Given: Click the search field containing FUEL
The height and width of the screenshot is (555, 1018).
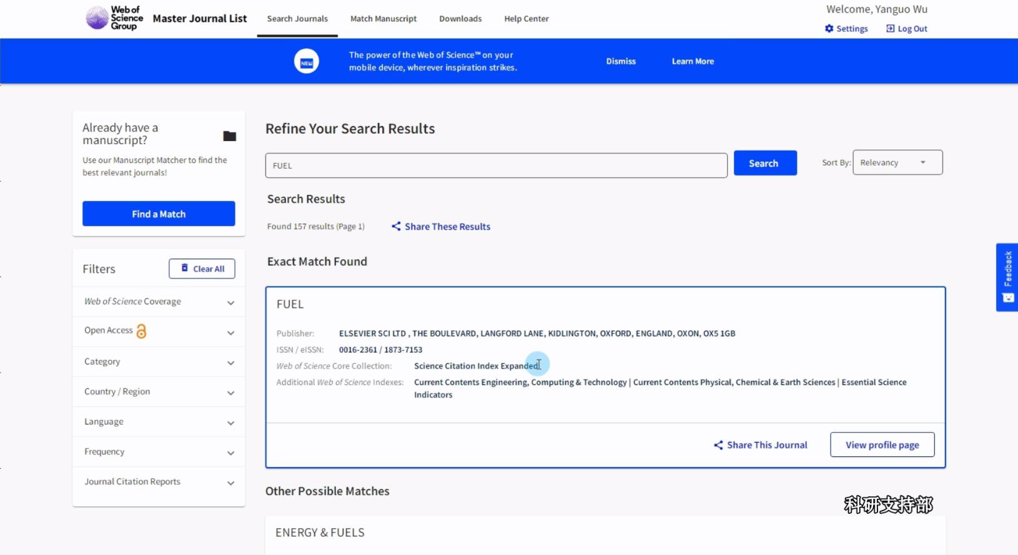Looking at the screenshot, I should pos(496,165).
